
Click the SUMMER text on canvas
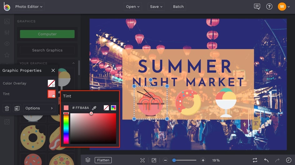pyautogui.click(x=185, y=66)
